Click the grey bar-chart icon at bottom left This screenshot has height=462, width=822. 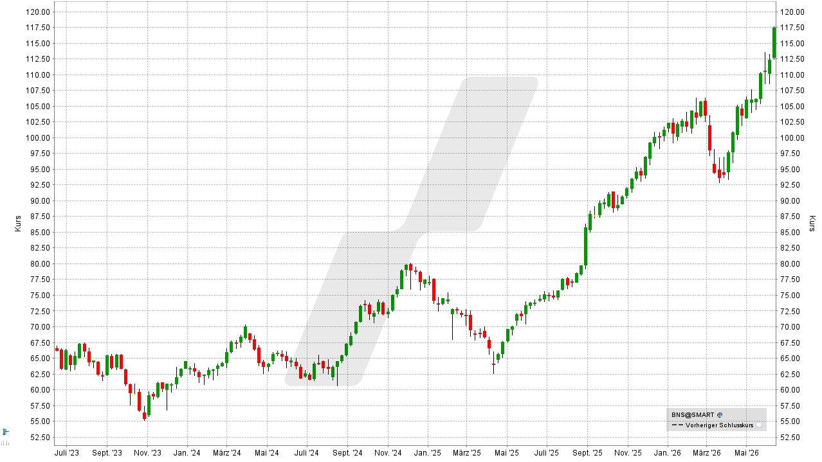click(5, 443)
